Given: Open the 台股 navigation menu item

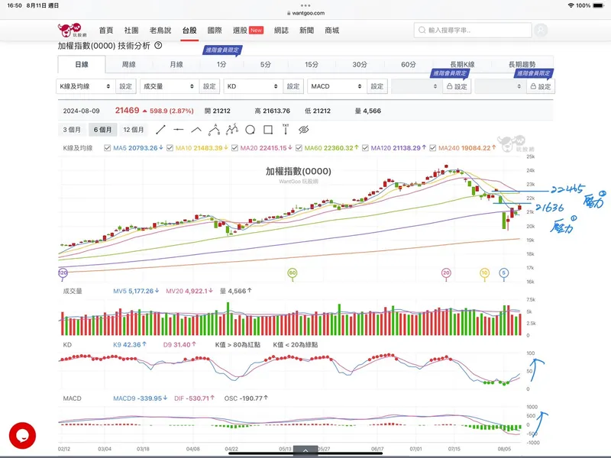Looking at the screenshot, I should 189,31.
